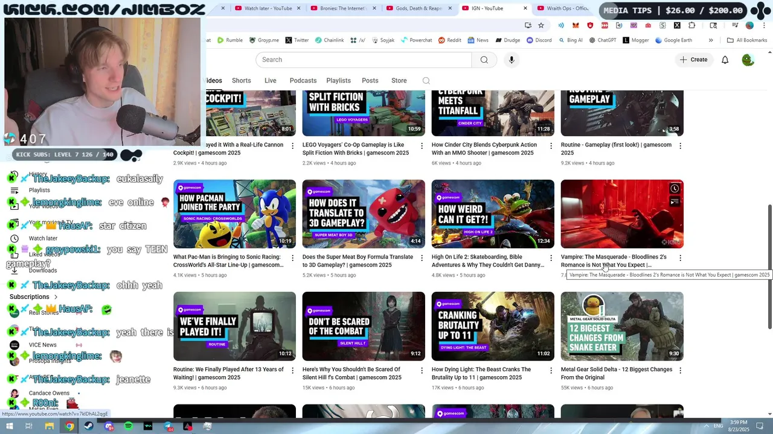Open the channel Live tab

(270, 81)
